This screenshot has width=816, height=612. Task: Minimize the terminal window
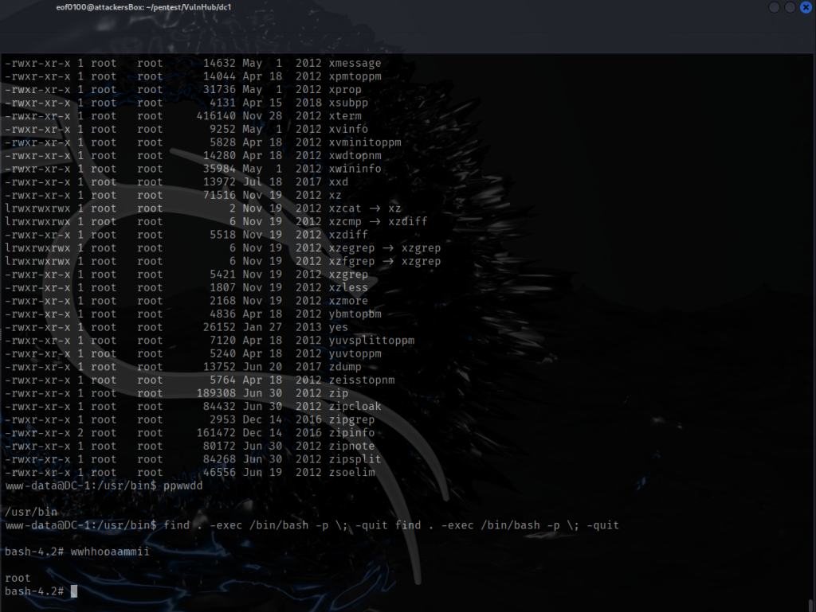(775, 7)
